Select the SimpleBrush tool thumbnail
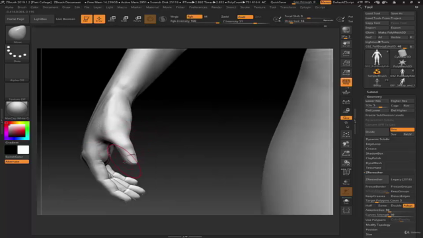Screen dimensions: 423x238 click(x=377, y=73)
